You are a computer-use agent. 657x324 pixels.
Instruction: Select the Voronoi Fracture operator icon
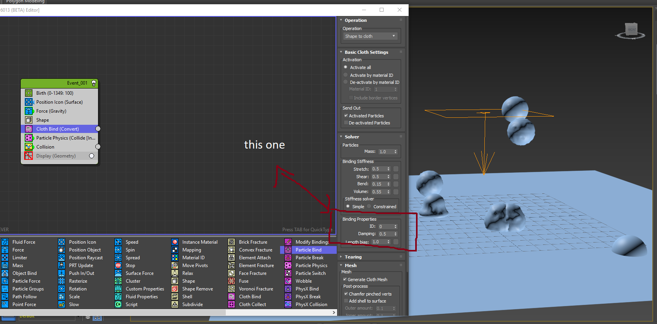pos(232,289)
